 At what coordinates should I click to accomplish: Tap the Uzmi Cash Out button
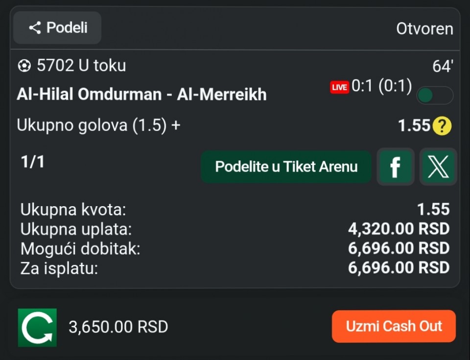[394, 326]
